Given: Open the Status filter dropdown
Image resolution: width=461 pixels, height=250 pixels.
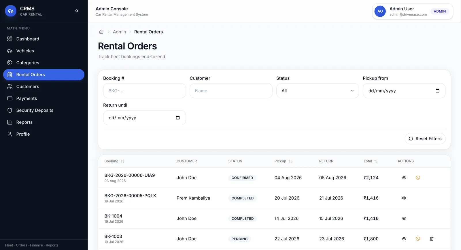Looking at the screenshot, I should (318, 91).
